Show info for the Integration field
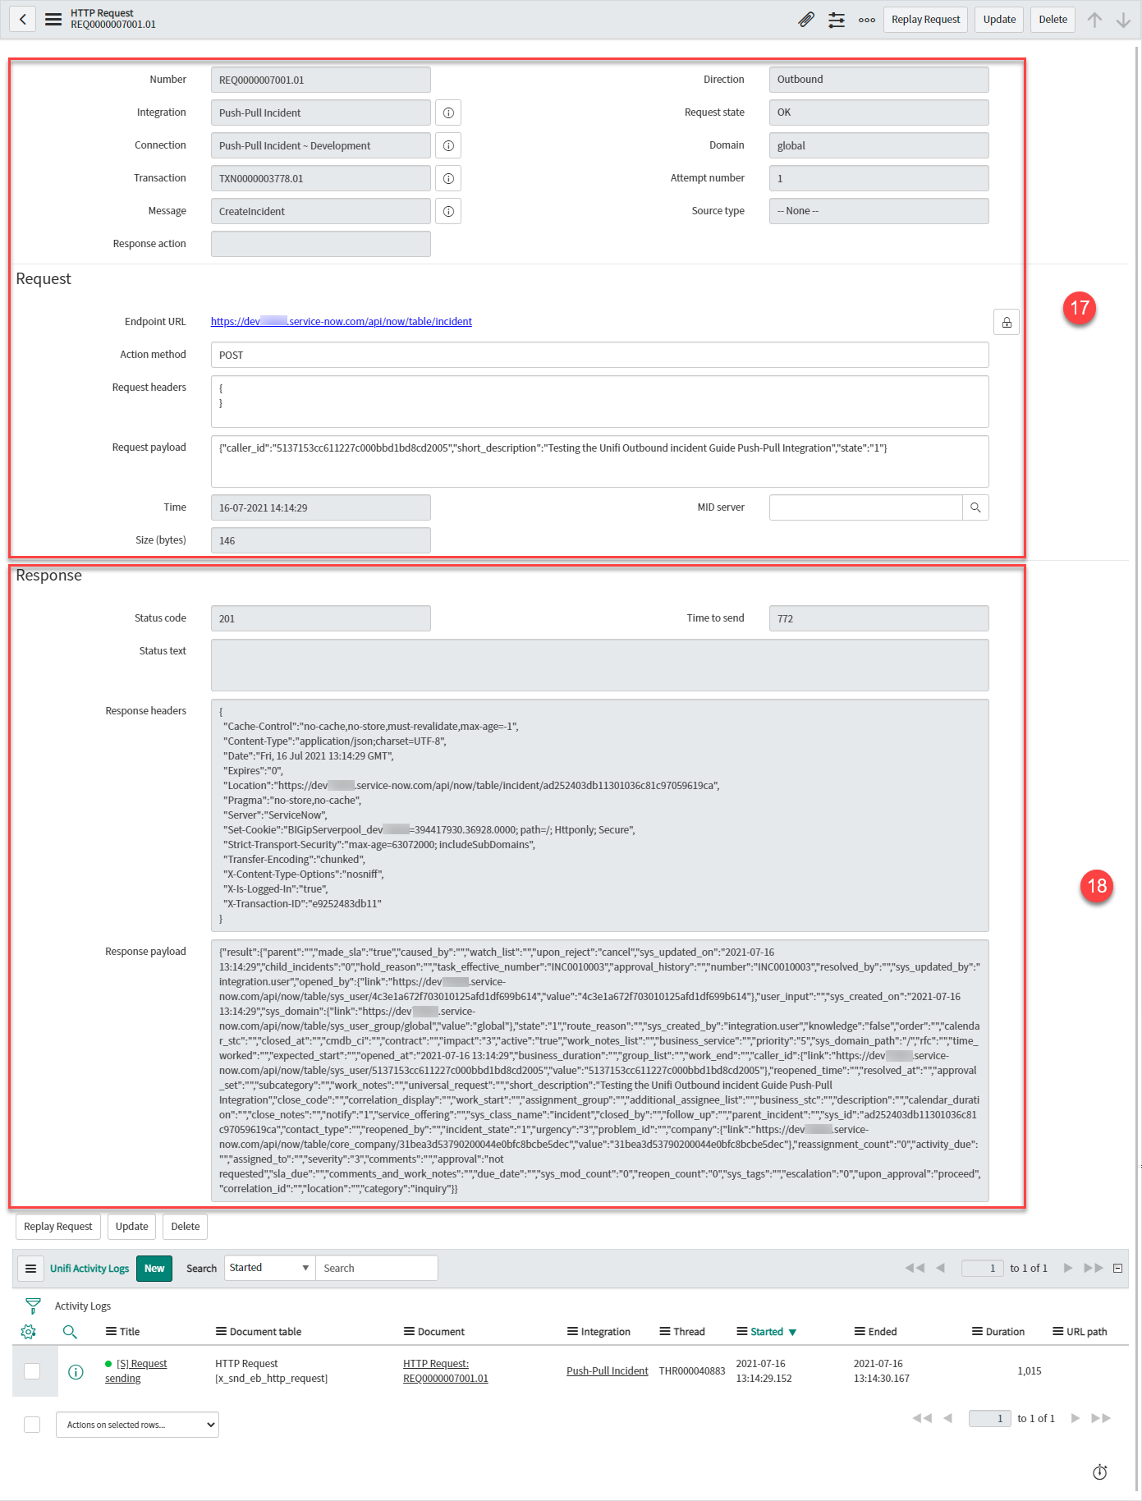 (x=448, y=112)
